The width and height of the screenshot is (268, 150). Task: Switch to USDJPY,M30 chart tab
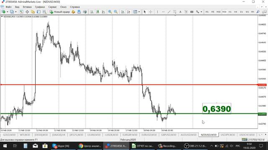pos(228,135)
